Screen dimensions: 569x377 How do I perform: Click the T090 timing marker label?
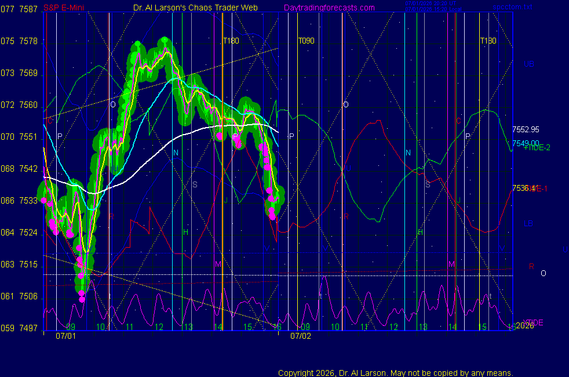tap(307, 41)
